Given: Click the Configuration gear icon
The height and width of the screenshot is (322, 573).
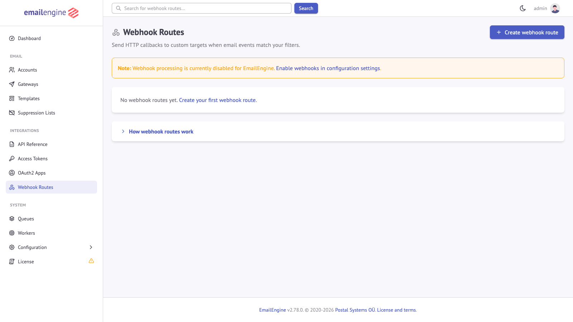Looking at the screenshot, I should [x=12, y=247].
